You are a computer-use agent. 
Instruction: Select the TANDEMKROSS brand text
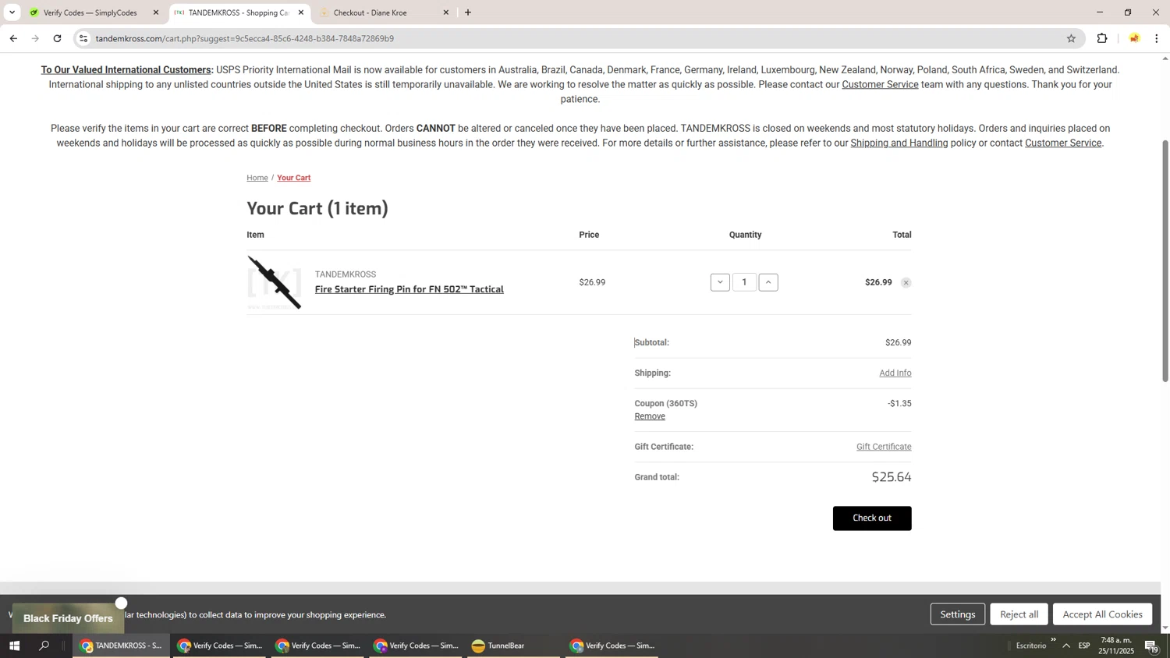pyautogui.click(x=346, y=274)
